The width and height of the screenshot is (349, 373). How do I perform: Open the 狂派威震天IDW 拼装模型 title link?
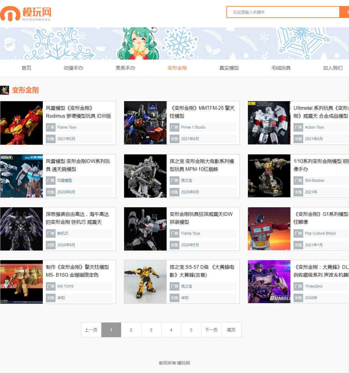(x=201, y=218)
